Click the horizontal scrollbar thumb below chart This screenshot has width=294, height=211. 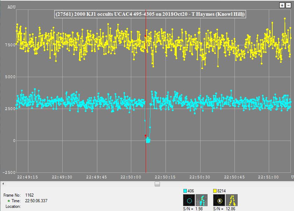click(157, 184)
